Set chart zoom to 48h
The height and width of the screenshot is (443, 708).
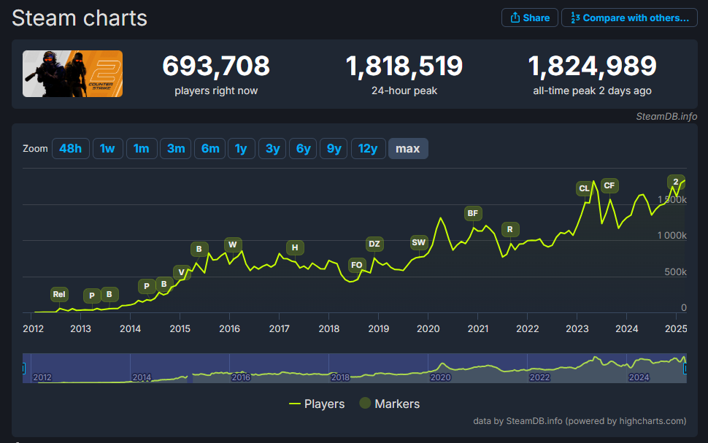point(71,149)
